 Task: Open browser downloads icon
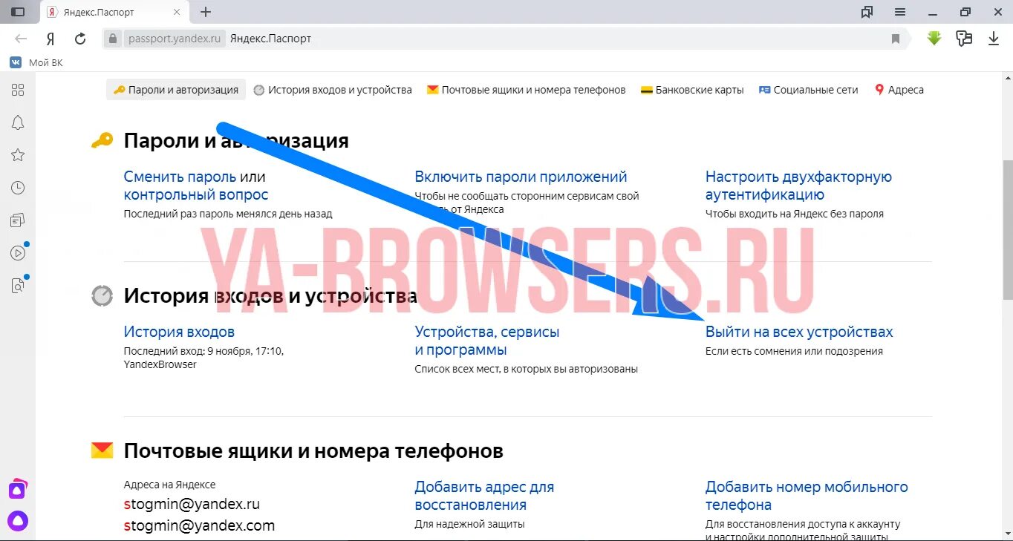point(994,38)
